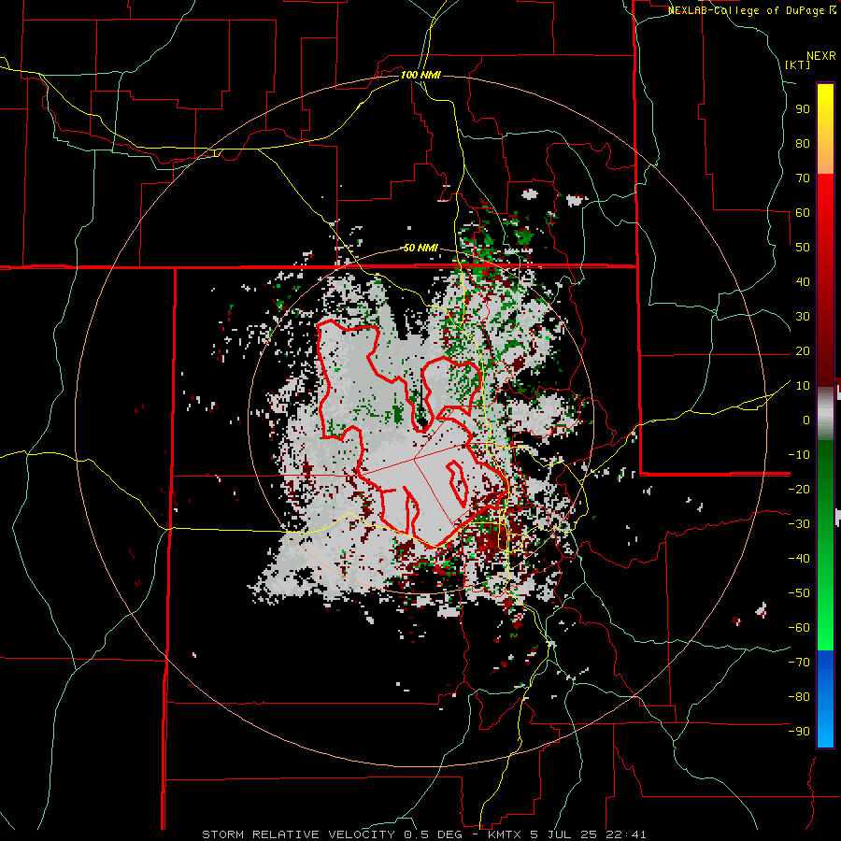The width and height of the screenshot is (841, 841).
Task: Click the 70 value on the velocity scale
Action: click(x=803, y=178)
